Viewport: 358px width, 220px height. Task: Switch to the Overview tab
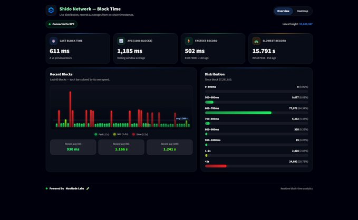[283, 11]
